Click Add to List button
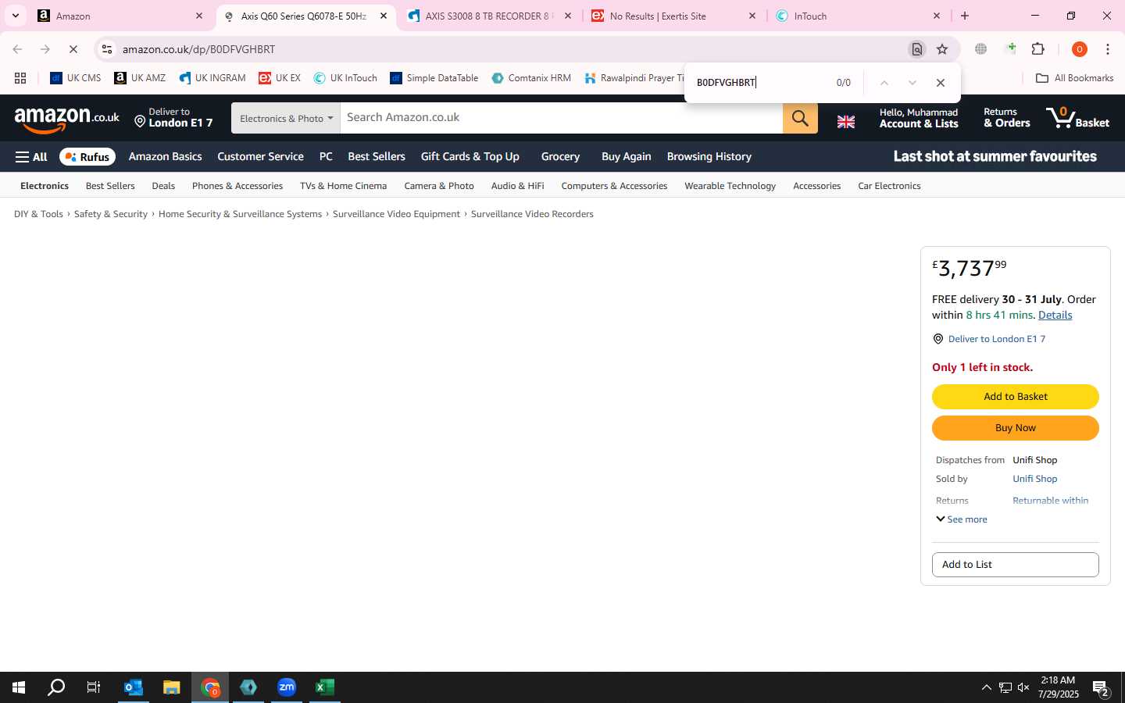The width and height of the screenshot is (1125, 703). (1016, 565)
